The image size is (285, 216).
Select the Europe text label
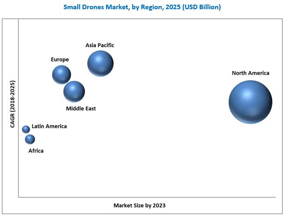[60, 60]
